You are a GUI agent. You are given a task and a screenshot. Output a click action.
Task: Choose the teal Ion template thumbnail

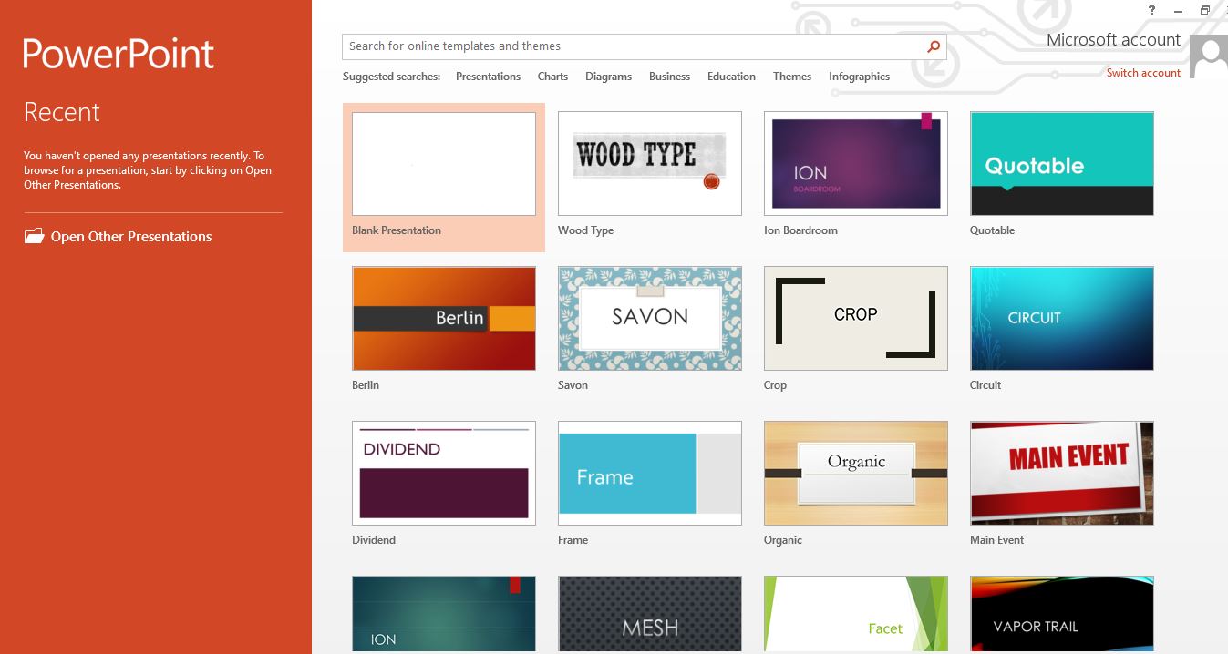[x=444, y=615]
